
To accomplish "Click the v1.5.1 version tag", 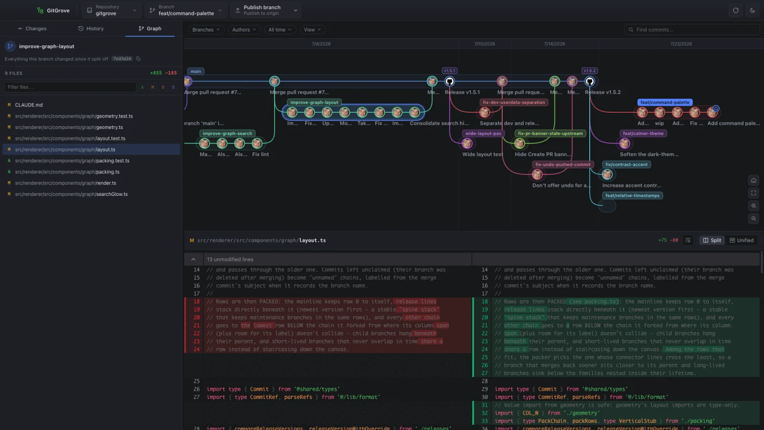I will tap(449, 71).
